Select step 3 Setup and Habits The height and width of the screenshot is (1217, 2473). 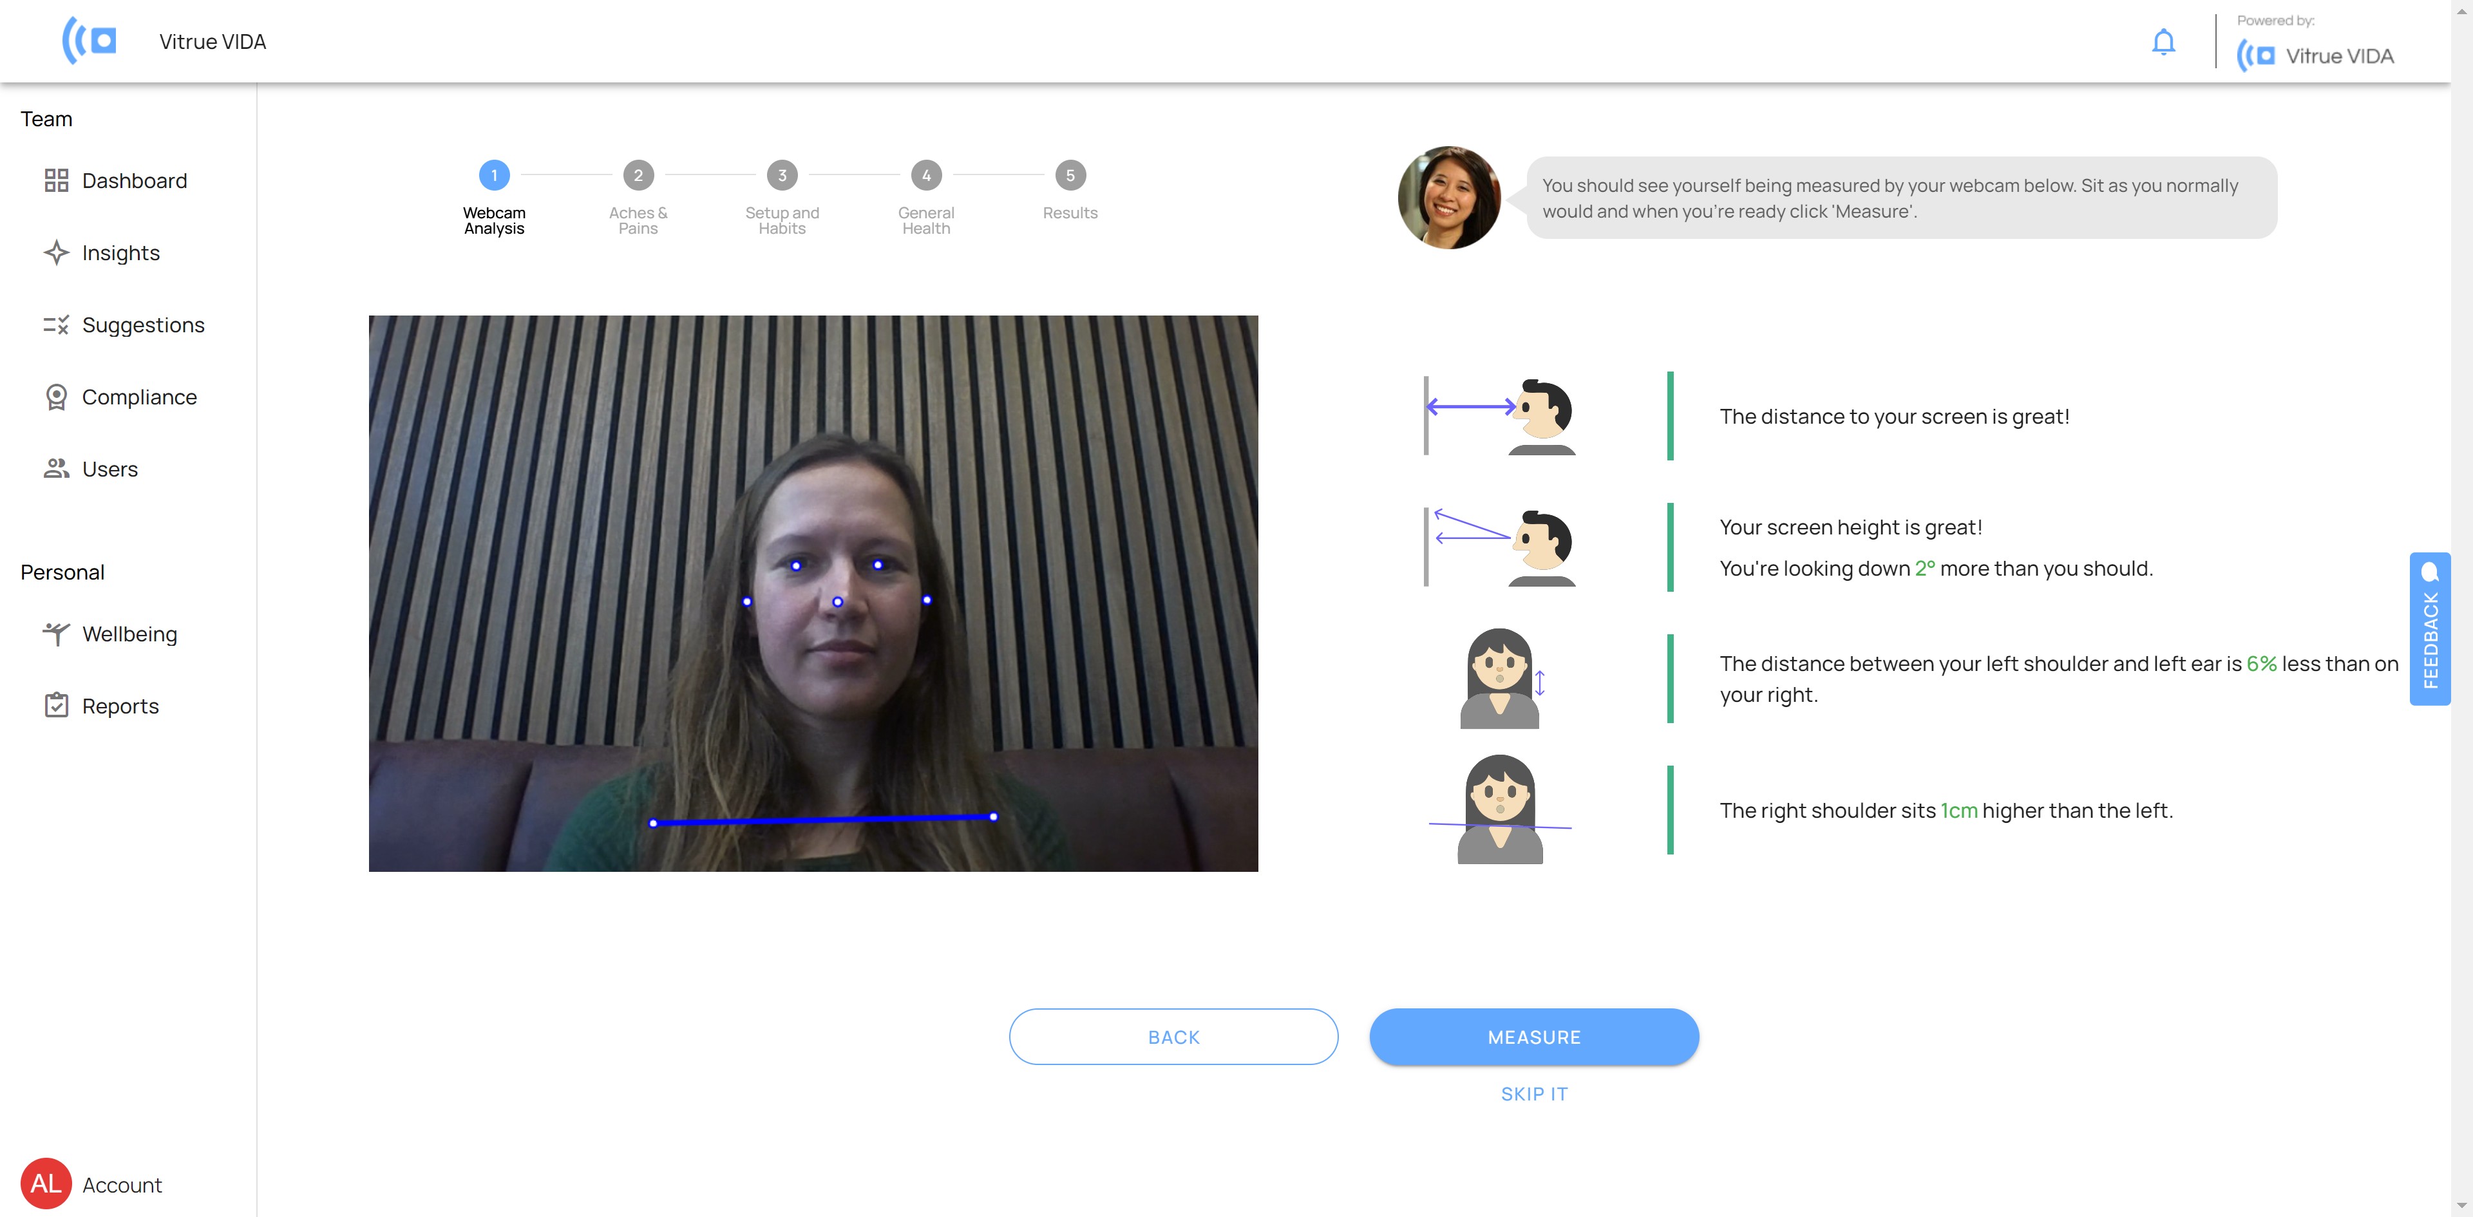(781, 197)
